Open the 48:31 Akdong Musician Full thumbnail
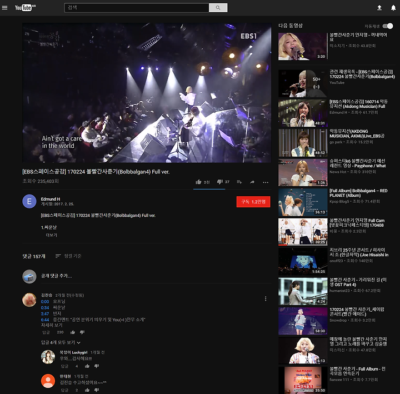 click(303, 113)
